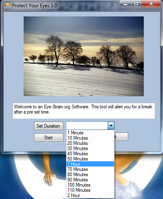The image size is (163, 199).
Task: Pick the 70 Minutes option
Action: coord(90,169)
